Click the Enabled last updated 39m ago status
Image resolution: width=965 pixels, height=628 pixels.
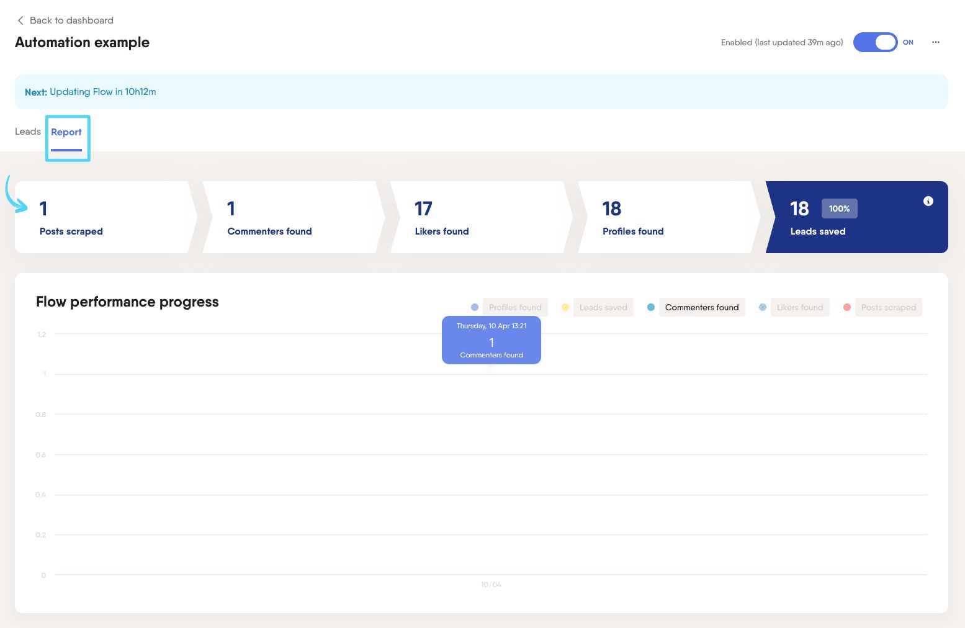(x=782, y=42)
